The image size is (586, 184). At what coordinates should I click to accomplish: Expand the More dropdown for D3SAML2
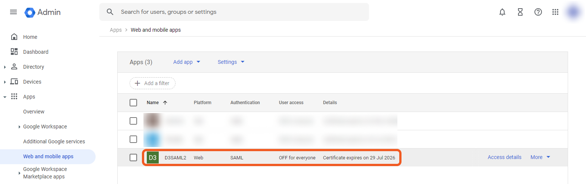(540, 157)
